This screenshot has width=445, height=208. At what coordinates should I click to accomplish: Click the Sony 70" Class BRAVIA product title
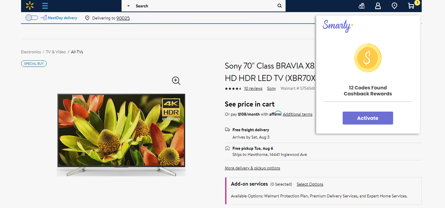[270, 72]
